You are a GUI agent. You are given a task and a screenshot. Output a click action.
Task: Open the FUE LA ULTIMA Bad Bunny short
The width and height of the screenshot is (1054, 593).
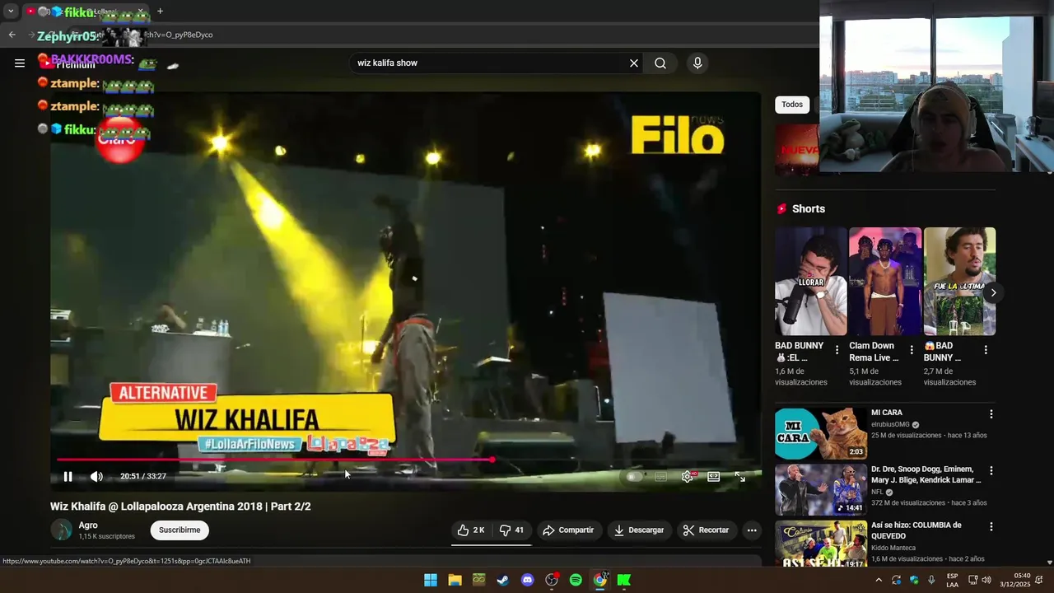point(959,281)
